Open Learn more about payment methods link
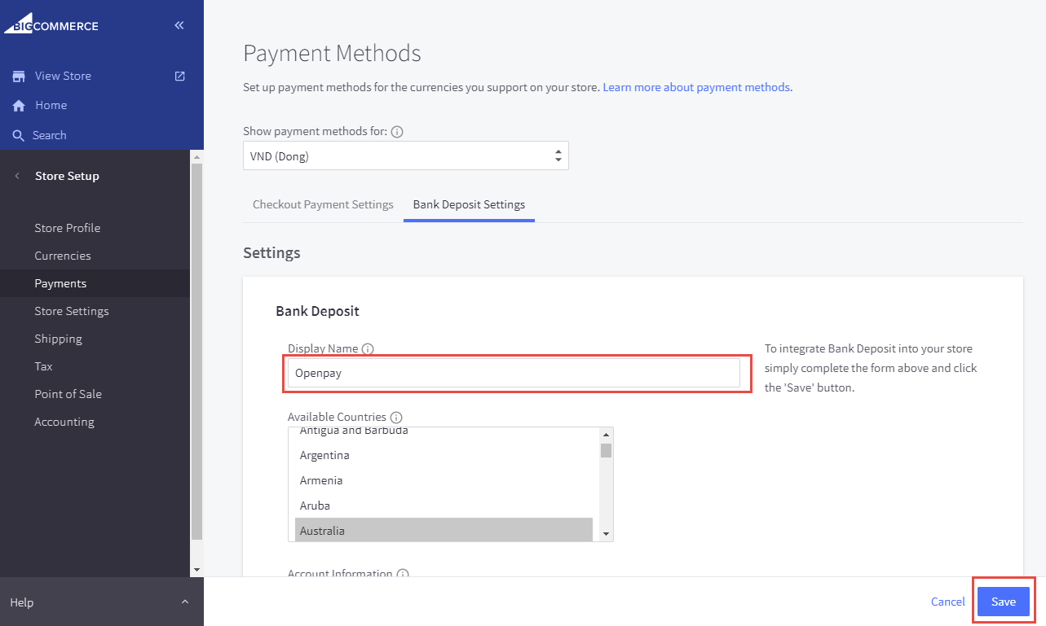 696,87
